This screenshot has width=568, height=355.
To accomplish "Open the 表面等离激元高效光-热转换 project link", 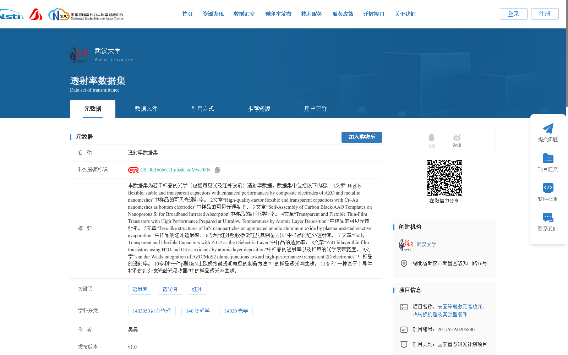I will 448,311.
